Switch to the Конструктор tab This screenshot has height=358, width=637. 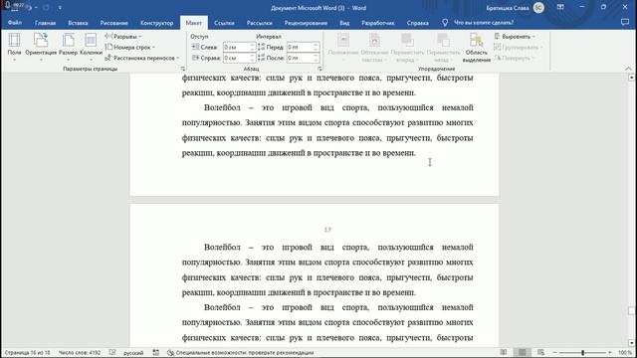click(157, 23)
